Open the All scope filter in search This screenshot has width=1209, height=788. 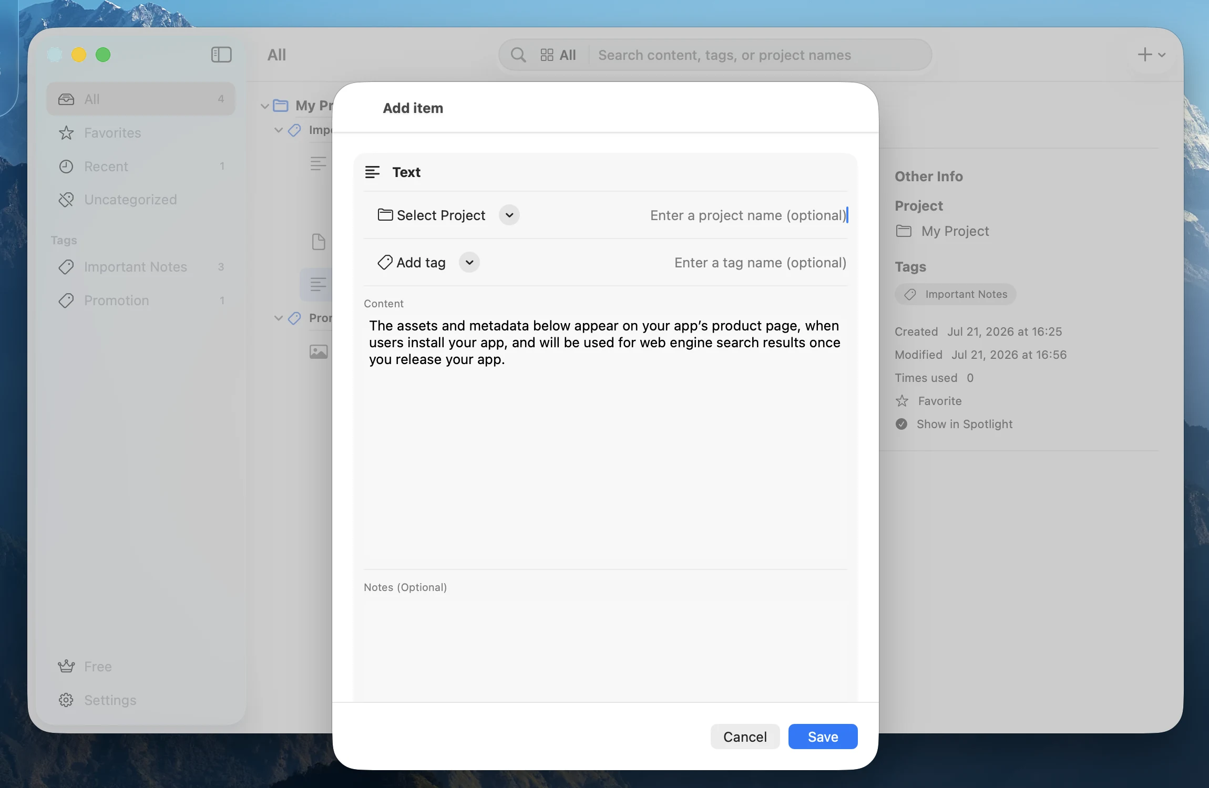click(558, 55)
